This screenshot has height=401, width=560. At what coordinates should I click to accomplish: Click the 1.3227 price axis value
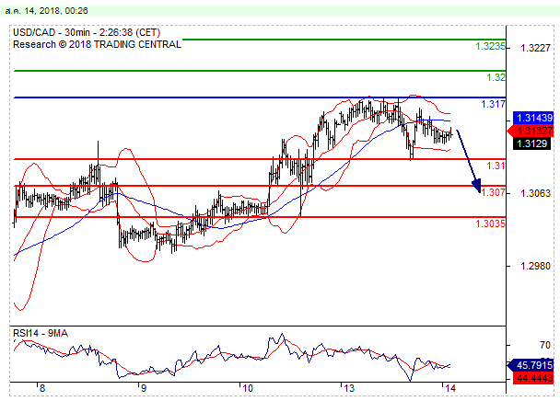[535, 48]
